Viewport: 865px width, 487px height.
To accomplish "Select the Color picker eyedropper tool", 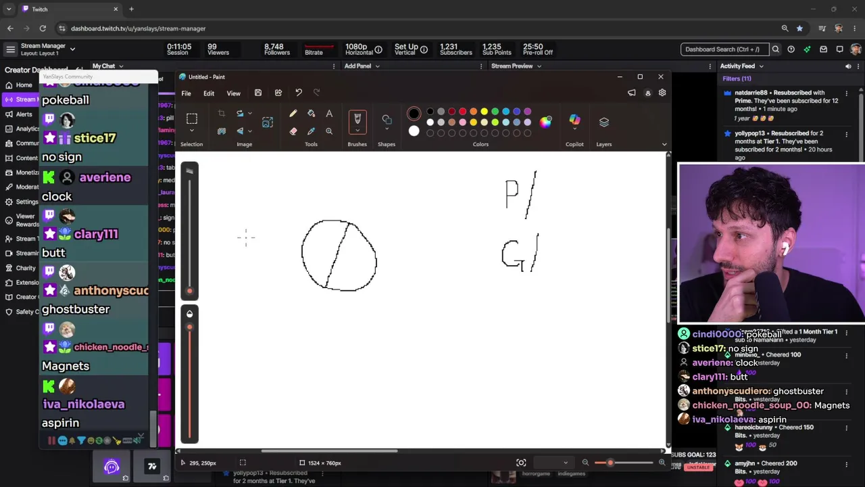I will 311,131.
